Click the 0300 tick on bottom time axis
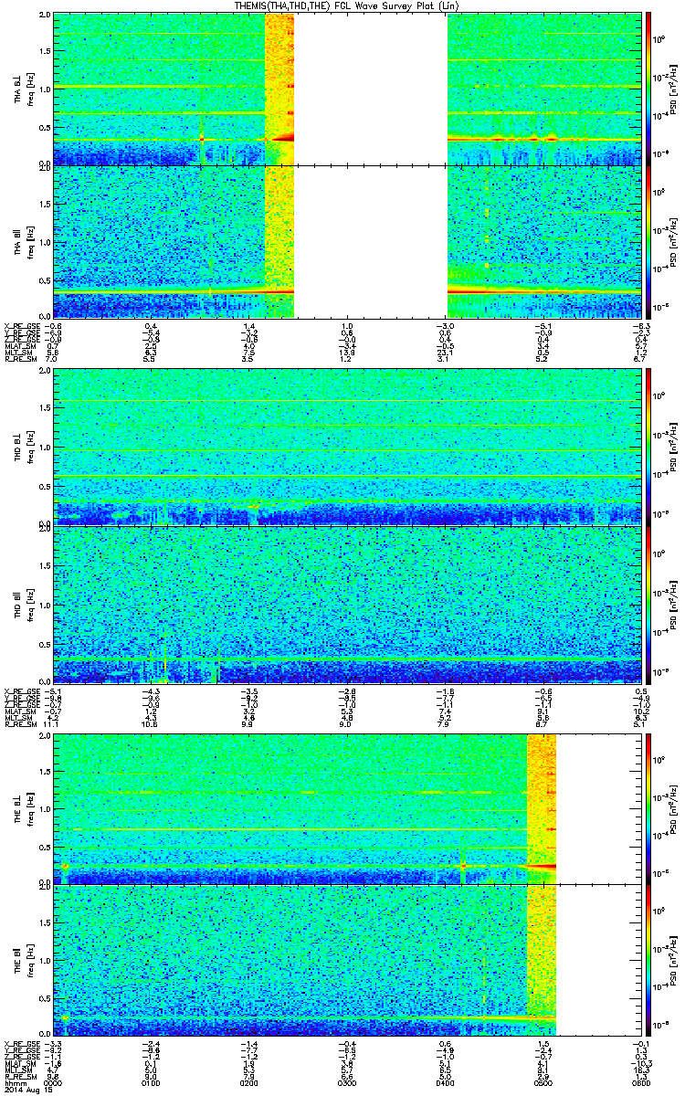The image size is (685, 1096). (x=347, y=1082)
